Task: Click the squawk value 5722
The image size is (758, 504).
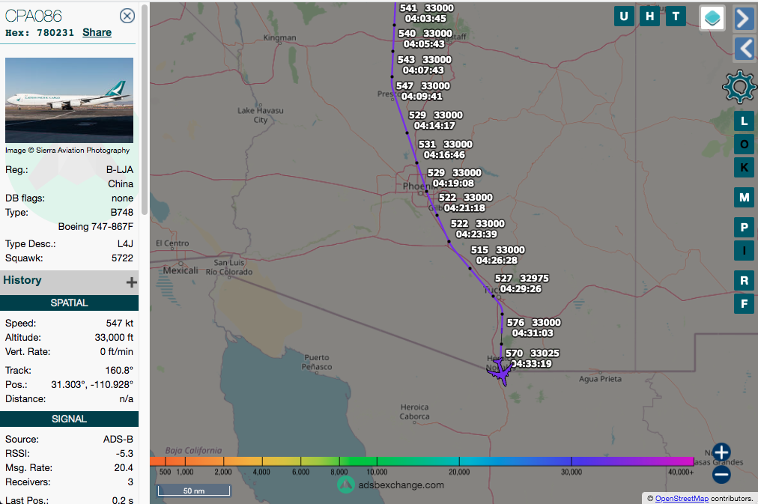Action: pos(122,258)
